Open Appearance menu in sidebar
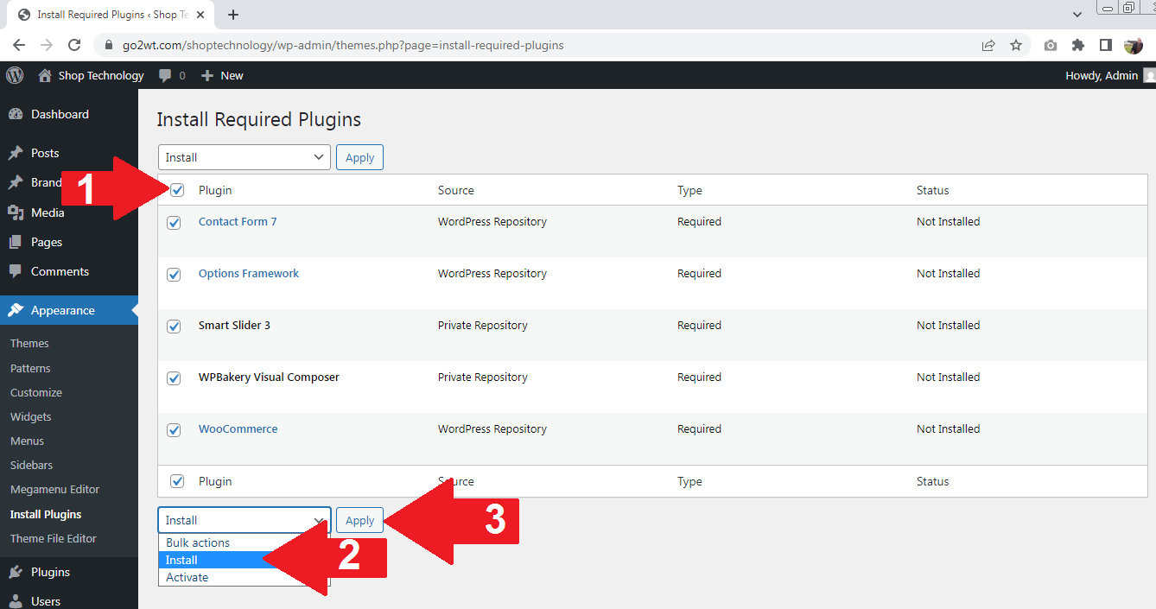Image resolution: width=1156 pixels, height=609 pixels. (69, 310)
